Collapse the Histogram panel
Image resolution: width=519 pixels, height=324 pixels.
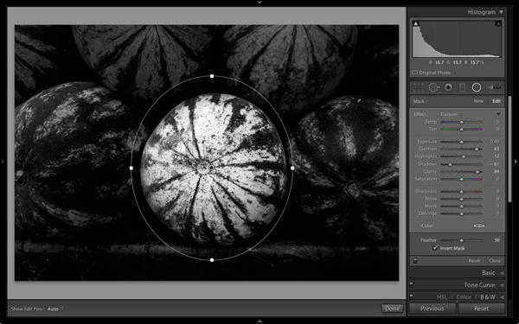[502, 12]
